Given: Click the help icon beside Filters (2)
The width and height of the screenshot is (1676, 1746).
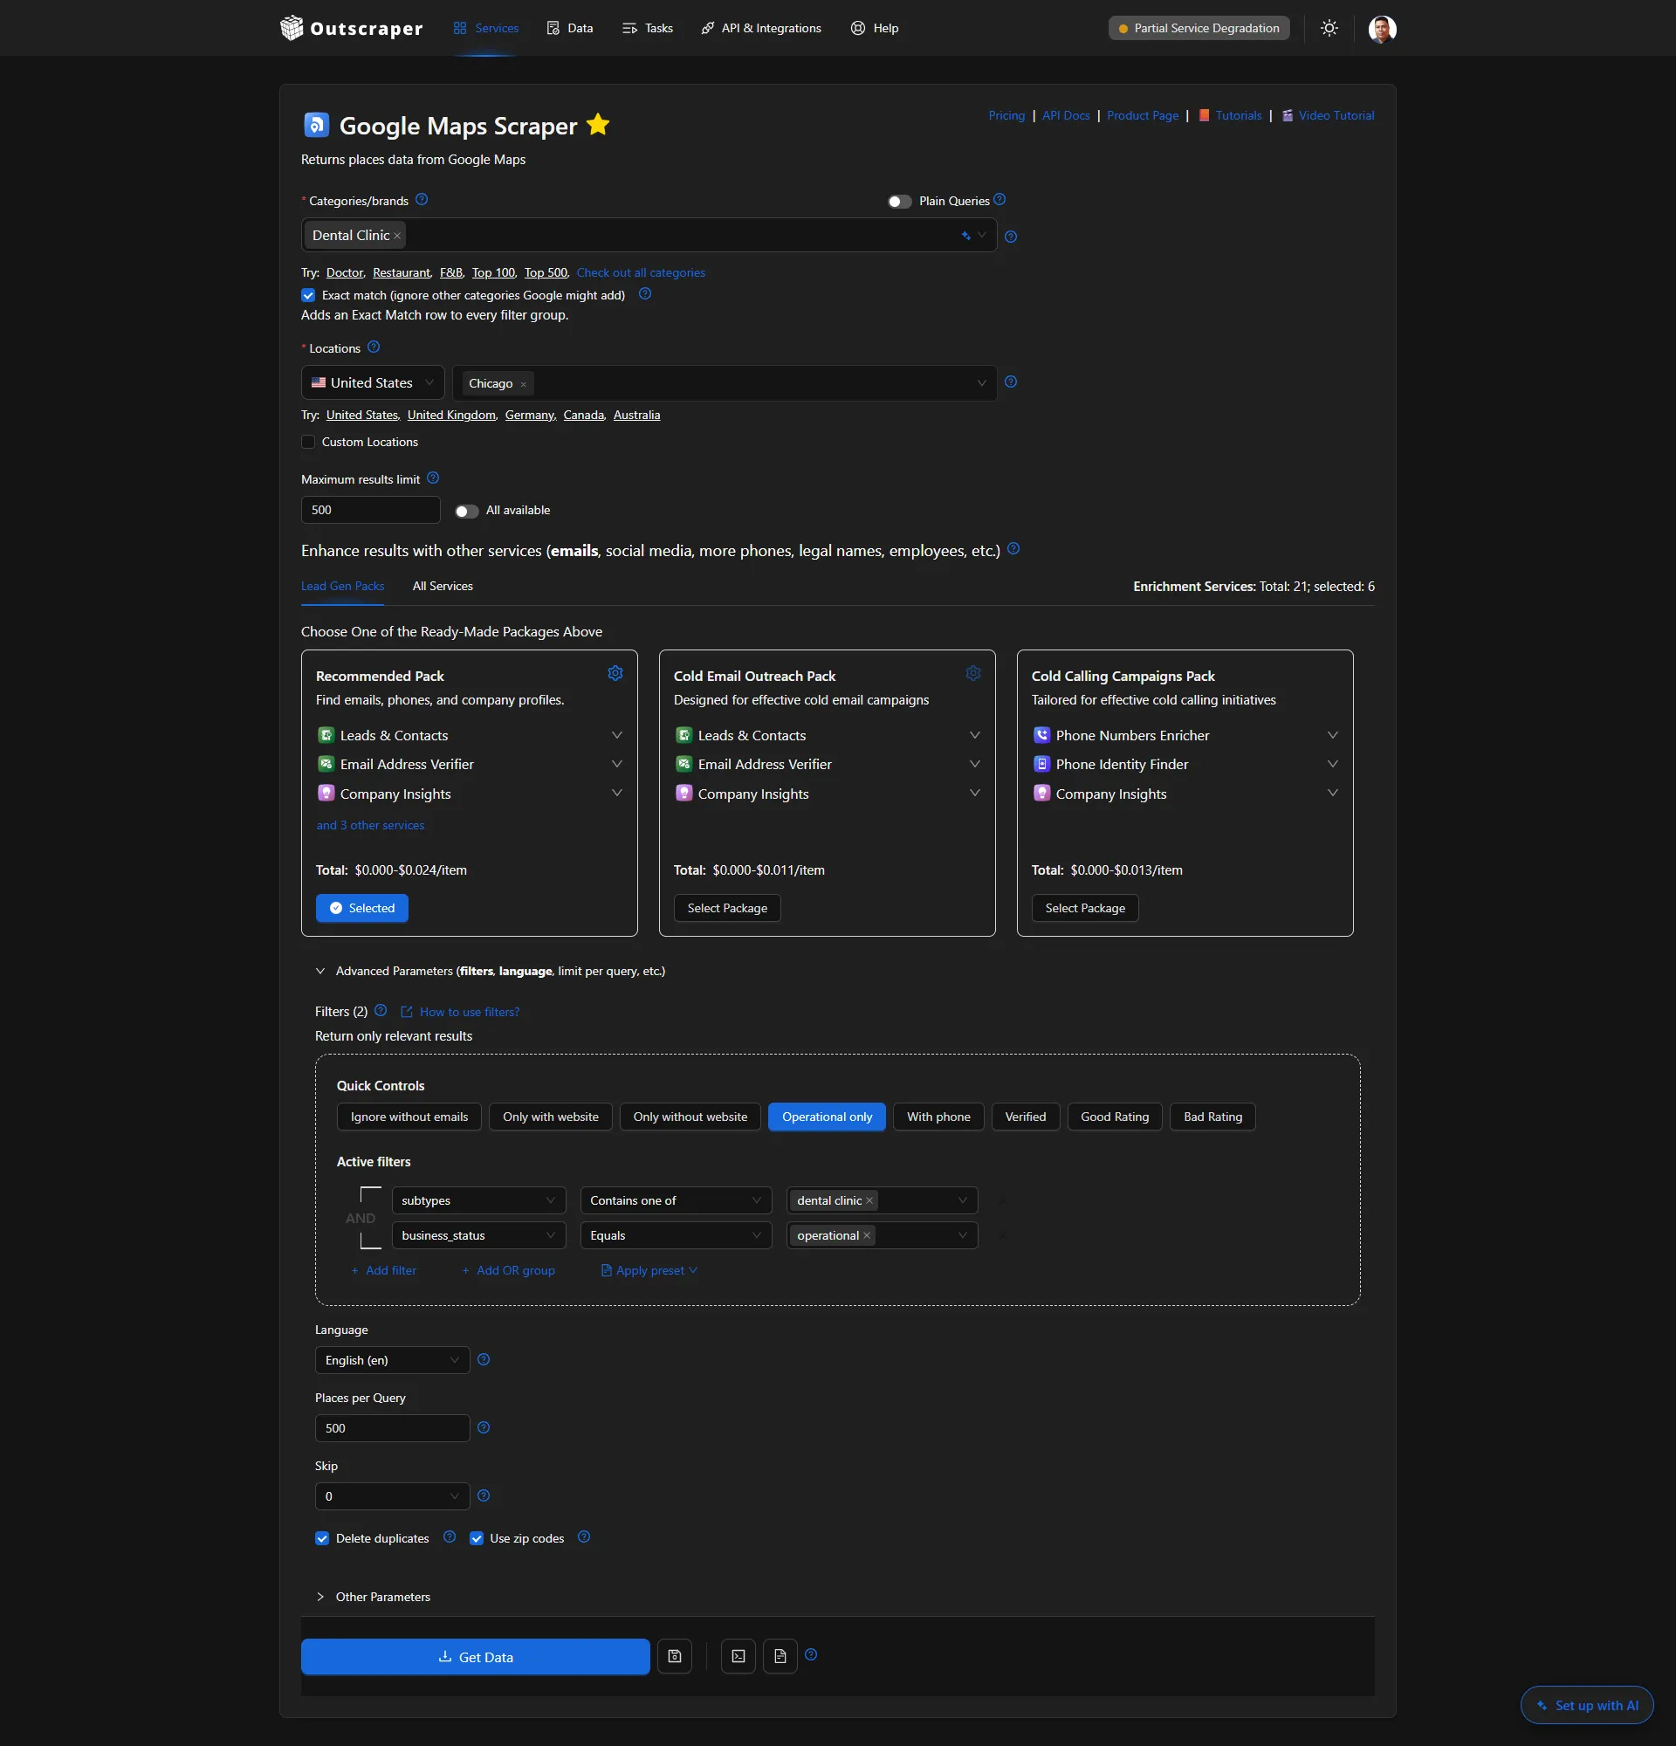Looking at the screenshot, I should [381, 1011].
